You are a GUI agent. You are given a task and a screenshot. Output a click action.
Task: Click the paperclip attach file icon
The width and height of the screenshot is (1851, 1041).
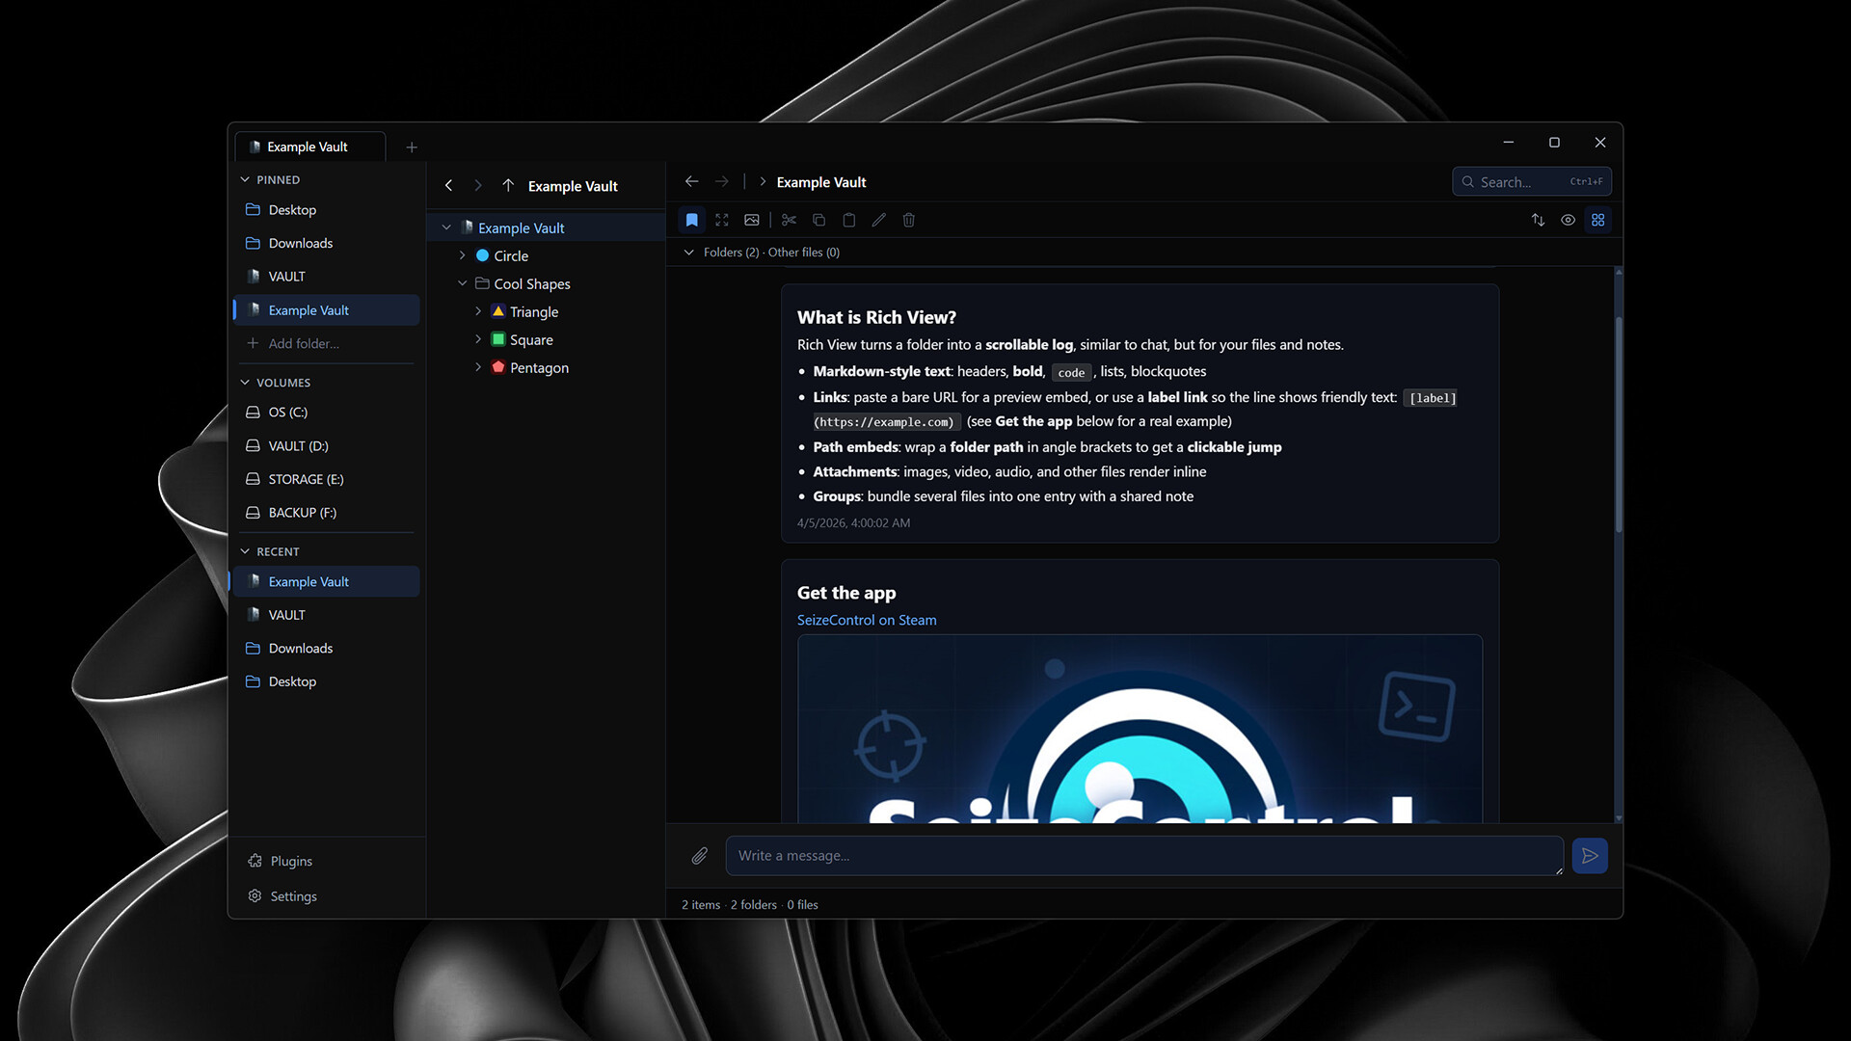pyautogui.click(x=700, y=855)
